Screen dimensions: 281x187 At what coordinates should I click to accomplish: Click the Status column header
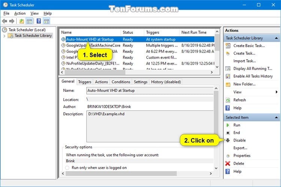point(133,32)
